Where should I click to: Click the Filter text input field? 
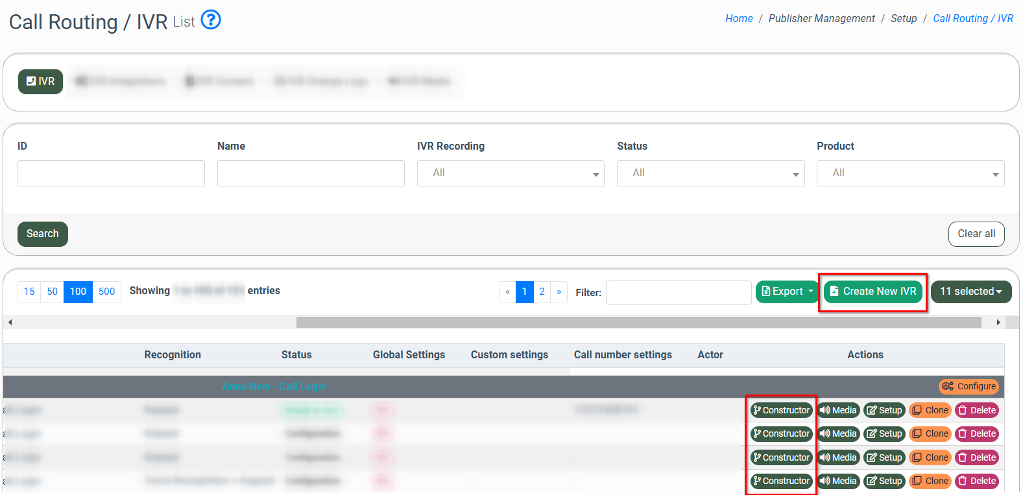678,292
